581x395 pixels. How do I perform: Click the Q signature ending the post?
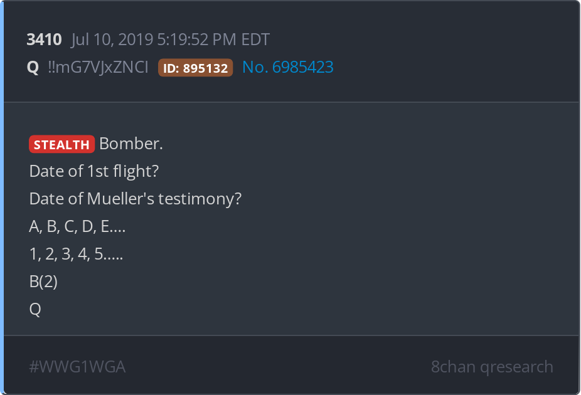(x=35, y=309)
